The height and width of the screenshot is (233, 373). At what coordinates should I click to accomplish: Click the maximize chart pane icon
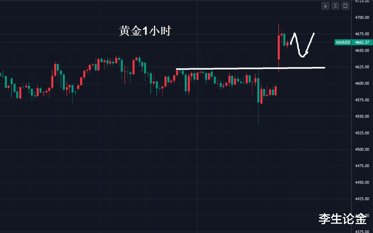[345, 6]
